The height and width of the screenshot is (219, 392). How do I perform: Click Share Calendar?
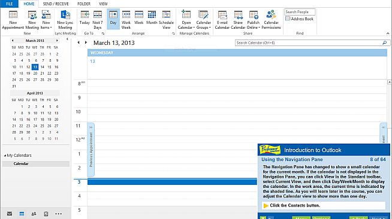click(238, 20)
